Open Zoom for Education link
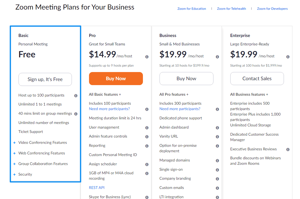The height and width of the screenshot is (199, 300). click(x=192, y=9)
